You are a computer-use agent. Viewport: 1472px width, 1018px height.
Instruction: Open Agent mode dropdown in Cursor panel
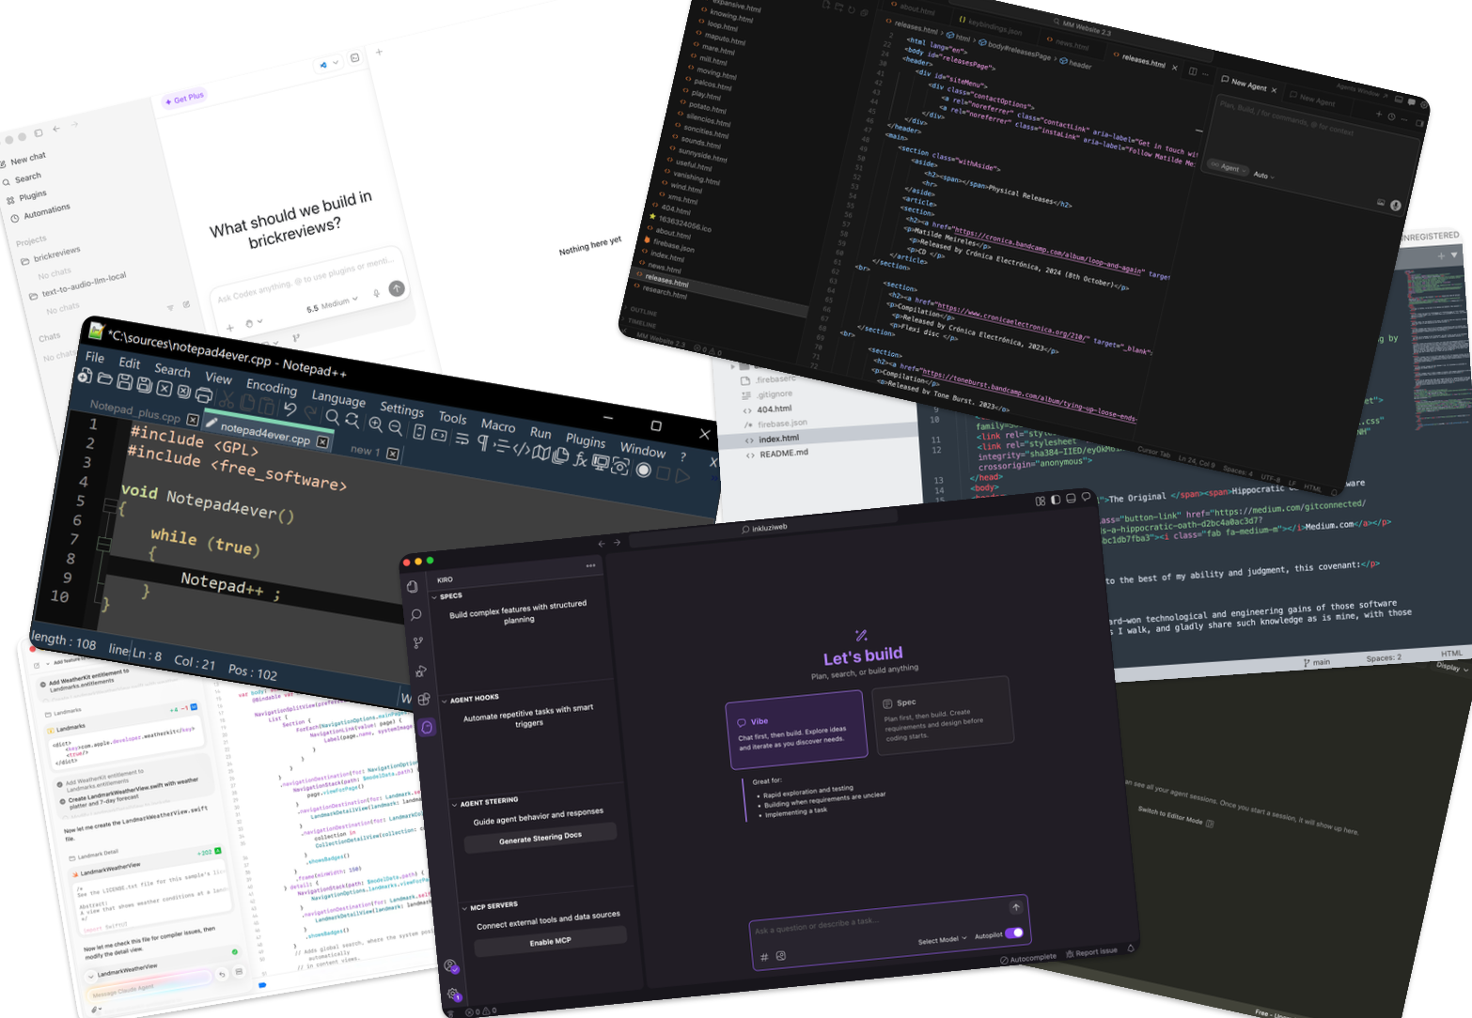point(1229,167)
